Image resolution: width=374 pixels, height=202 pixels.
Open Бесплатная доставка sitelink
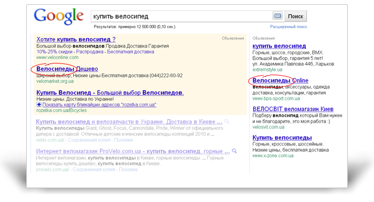click(130, 52)
